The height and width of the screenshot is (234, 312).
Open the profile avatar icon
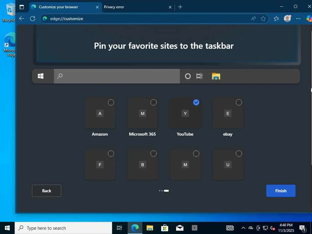click(x=287, y=19)
